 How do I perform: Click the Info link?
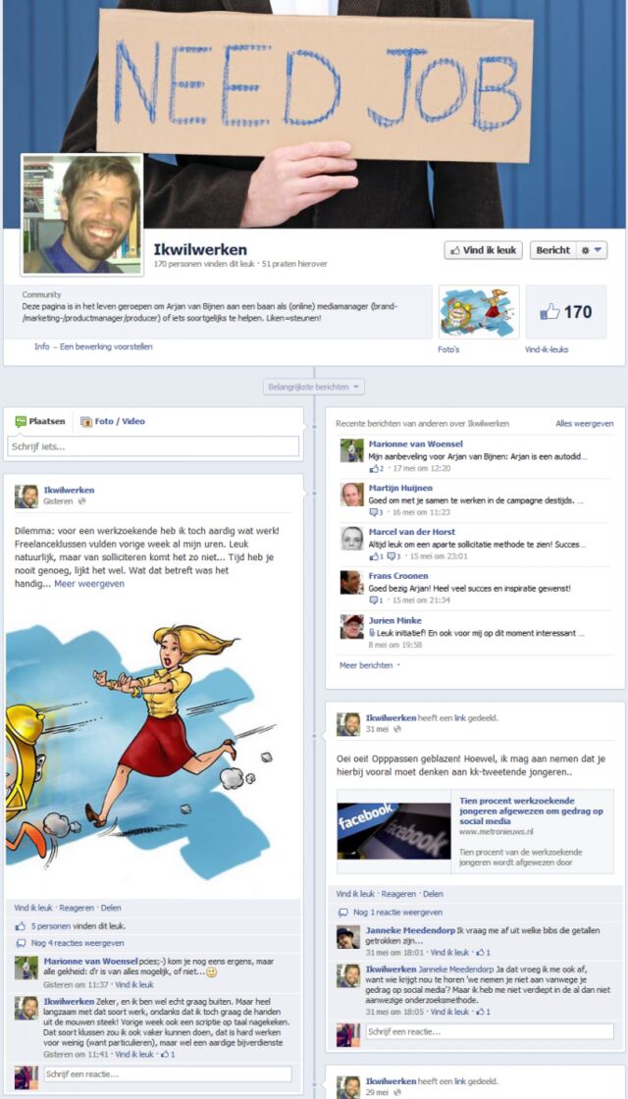[42, 346]
